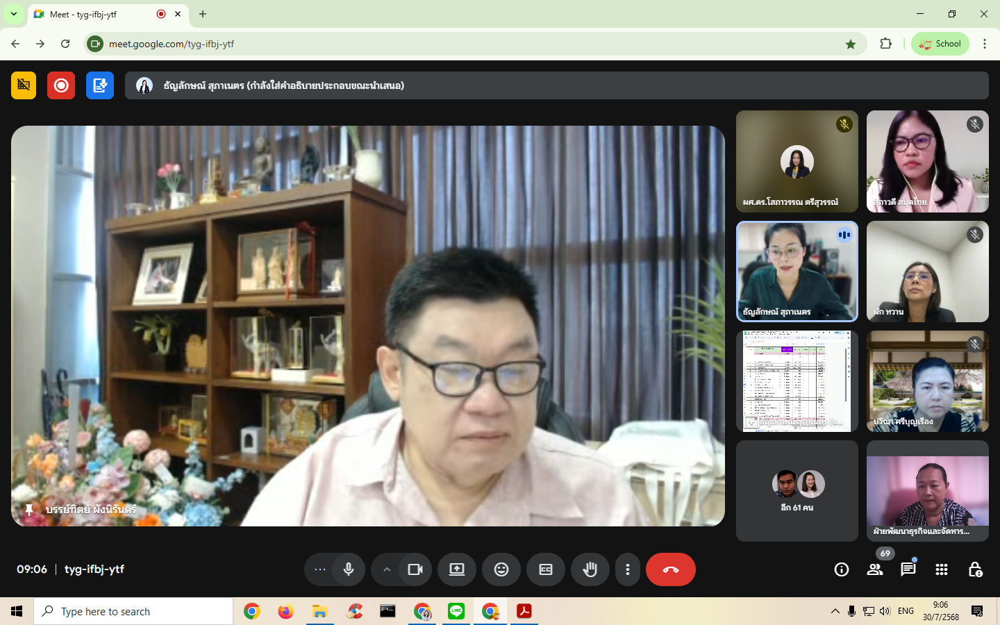Select the Meet tyg-ifbj-ytf browser tab

[97, 14]
